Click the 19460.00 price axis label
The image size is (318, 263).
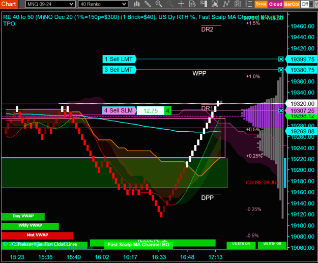click(x=302, y=26)
